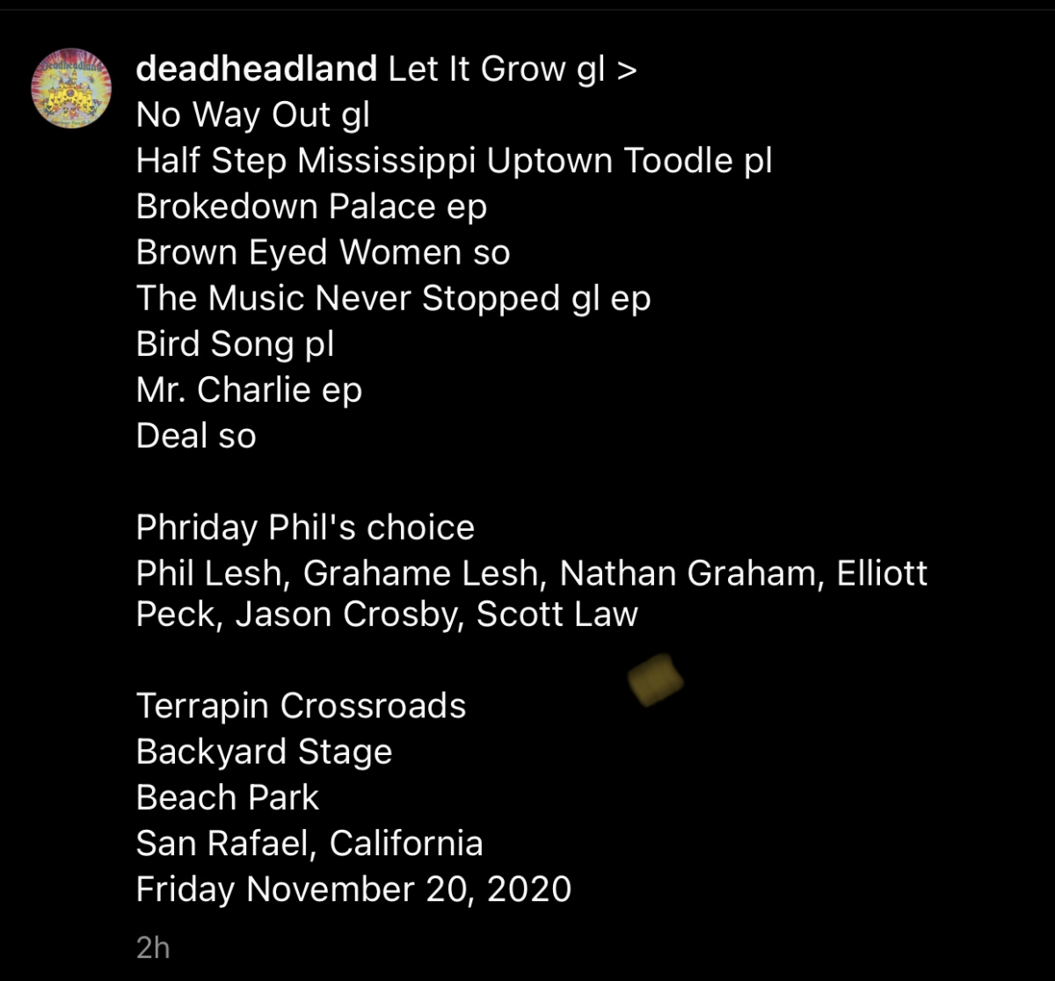Click the 'Brown Eyed Women so' line
This screenshot has height=981, width=1055.
(323, 252)
